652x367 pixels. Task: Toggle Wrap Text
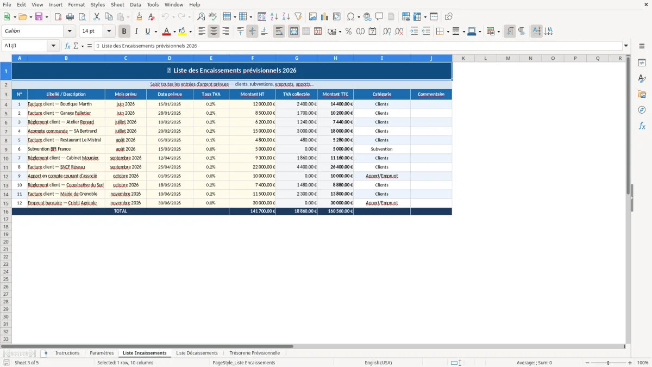(279, 32)
